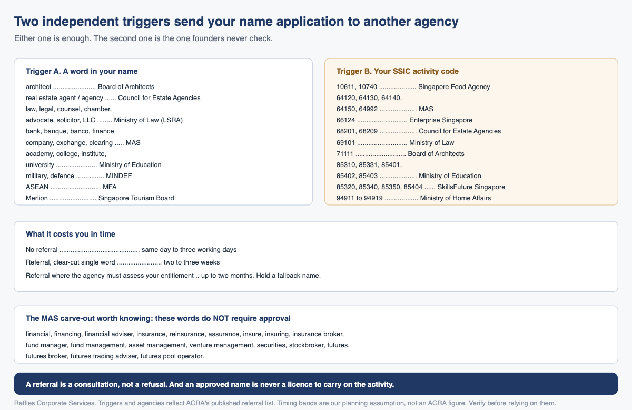This screenshot has width=632, height=410.
Task: Click the 'Trigger B. Your SSIC activity code' heading
Action: tap(398, 71)
